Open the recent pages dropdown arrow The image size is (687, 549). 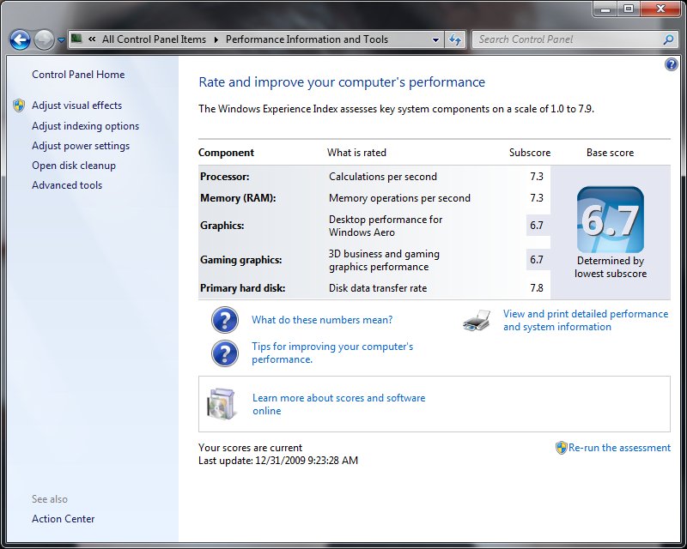click(x=61, y=39)
